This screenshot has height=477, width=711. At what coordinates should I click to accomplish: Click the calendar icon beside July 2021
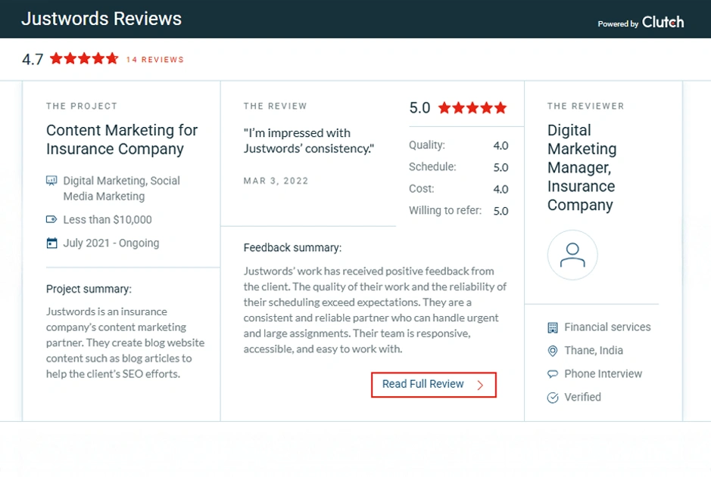coord(51,243)
